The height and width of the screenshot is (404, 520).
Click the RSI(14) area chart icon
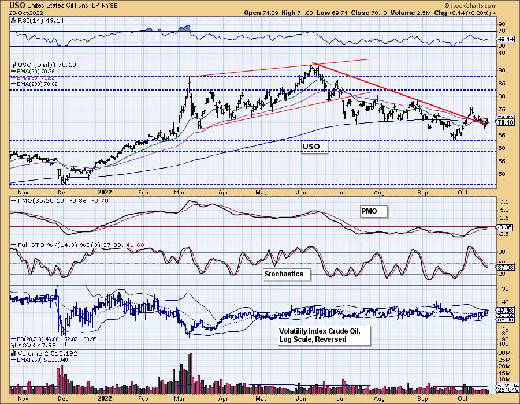(14, 20)
